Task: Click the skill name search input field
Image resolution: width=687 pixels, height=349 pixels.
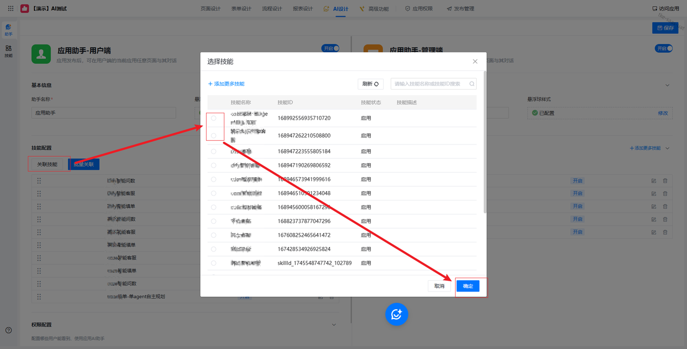Action: point(430,84)
